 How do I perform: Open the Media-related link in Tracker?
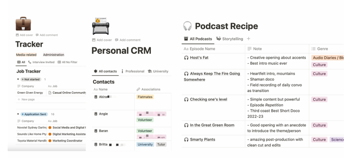coord(27,55)
